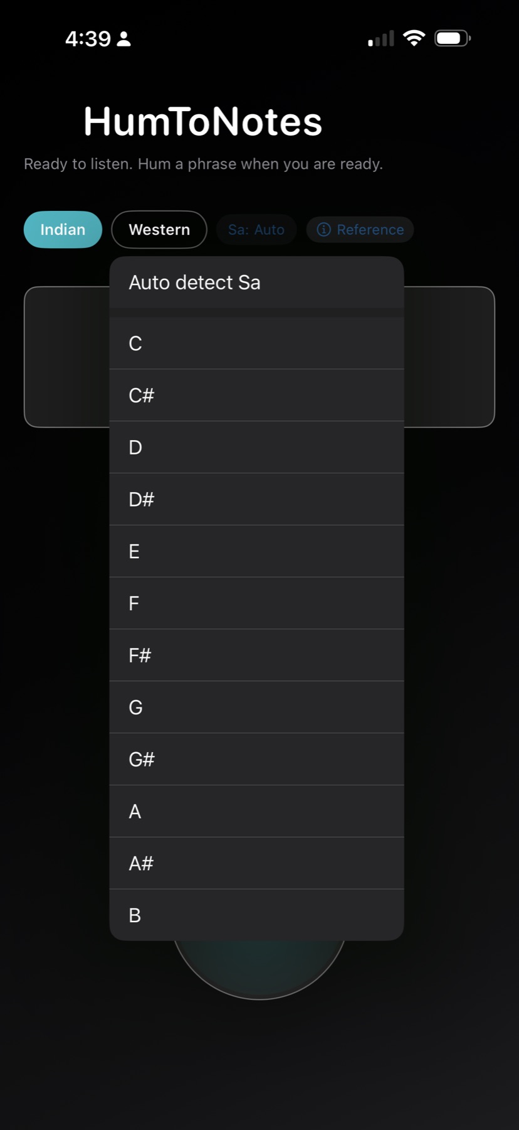Choose D# as the tonic
The height and width of the screenshot is (1130, 519).
coord(256,500)
